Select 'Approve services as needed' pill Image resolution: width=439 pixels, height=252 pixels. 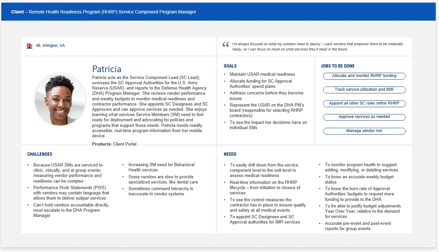coord(364,117)
